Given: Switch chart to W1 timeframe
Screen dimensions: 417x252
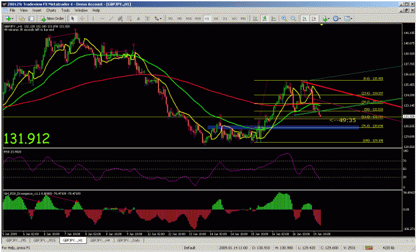Looking at the screenshot, I should (x=234, y=19).
